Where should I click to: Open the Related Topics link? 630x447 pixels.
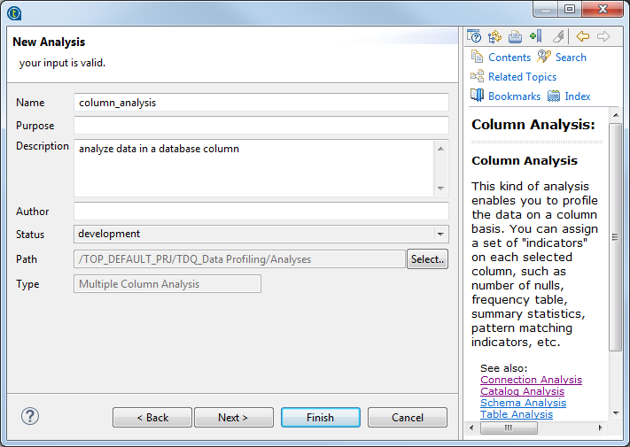tap(521, 77)
